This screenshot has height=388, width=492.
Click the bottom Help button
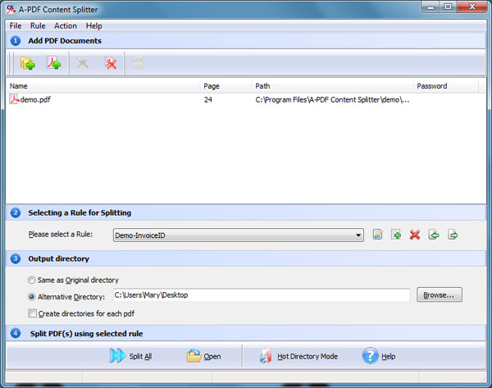point(379,356)
